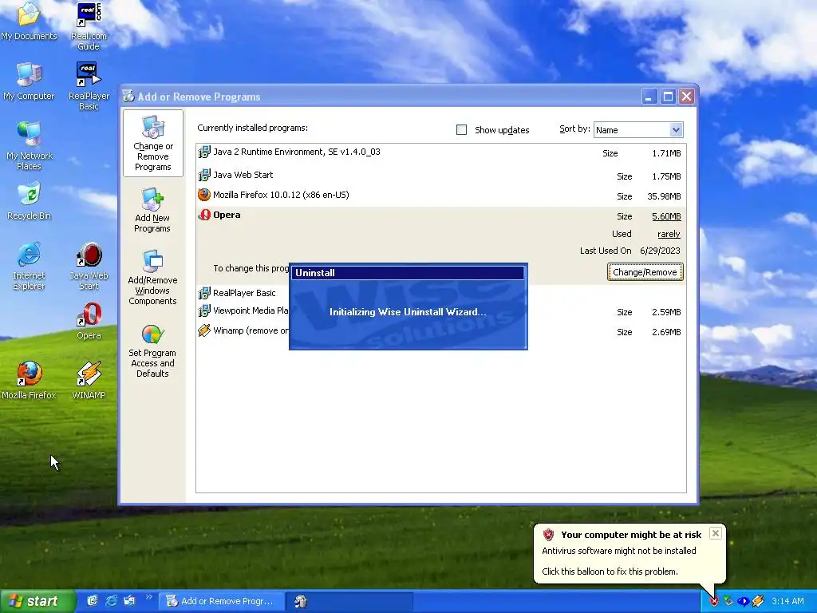Click the Uninstall dialog title bar
Image resolution: width=817 pixels, height=613 pixels.
[408, 273]
